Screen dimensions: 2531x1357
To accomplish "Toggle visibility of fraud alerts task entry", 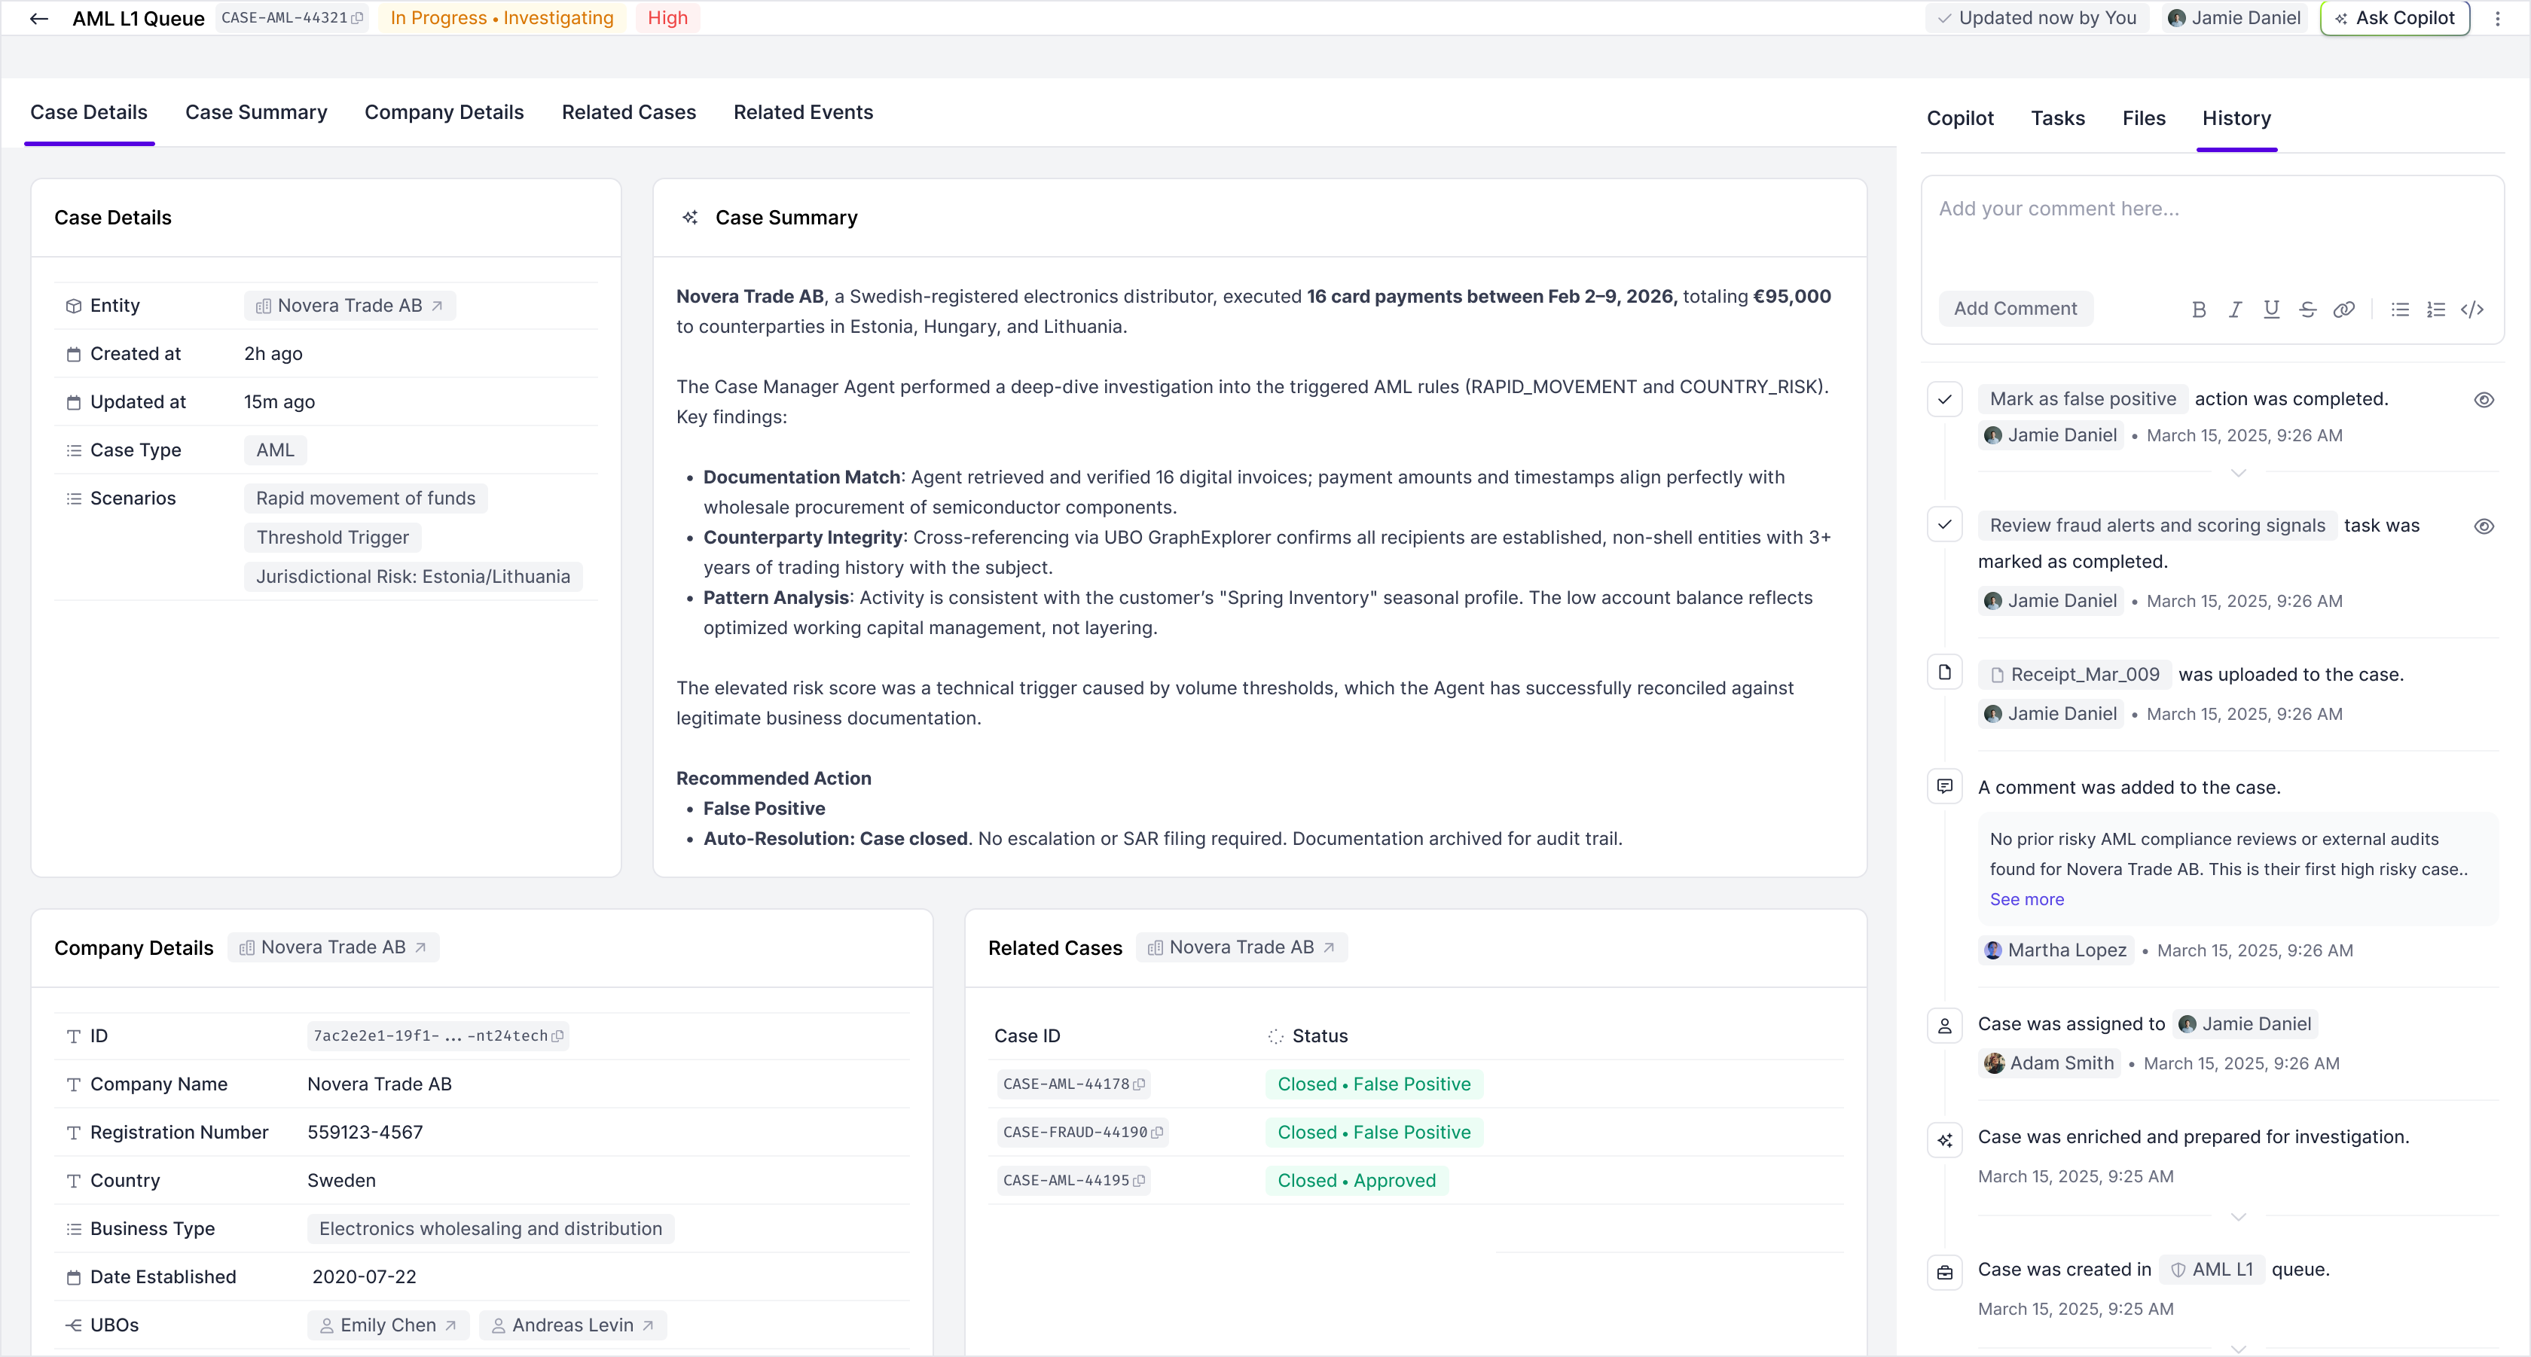I will click(2484, 526).
